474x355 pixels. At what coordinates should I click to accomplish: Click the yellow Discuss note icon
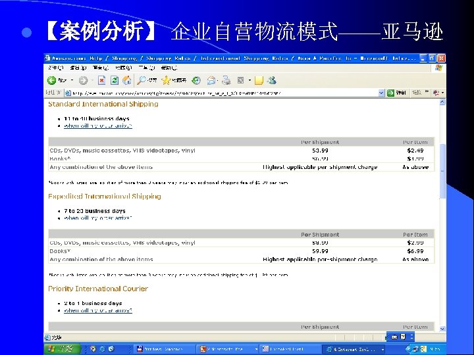259,80
